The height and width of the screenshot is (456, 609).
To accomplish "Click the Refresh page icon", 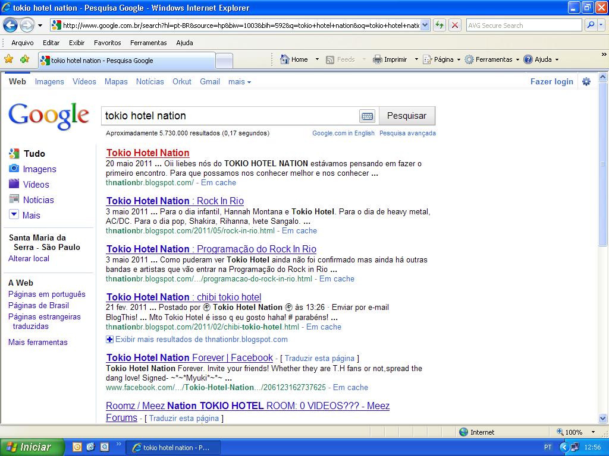I will [440, 26].
